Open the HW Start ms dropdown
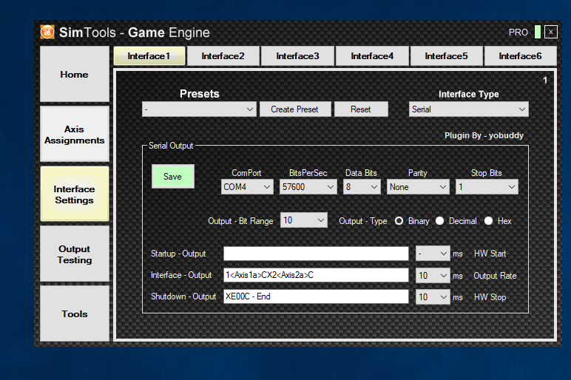Image resolution: width=571 pixels, height=380 pixels. (x=433, y=254)
